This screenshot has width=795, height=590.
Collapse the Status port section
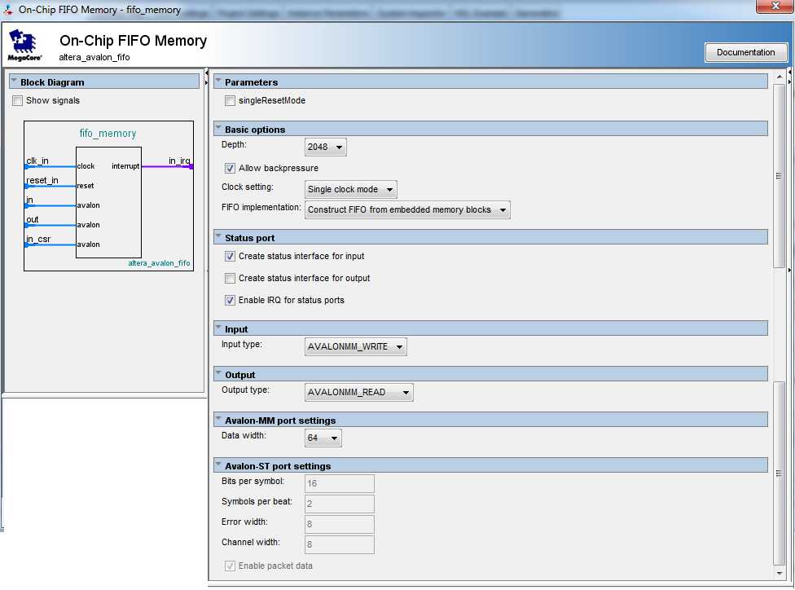click(218, 237)
